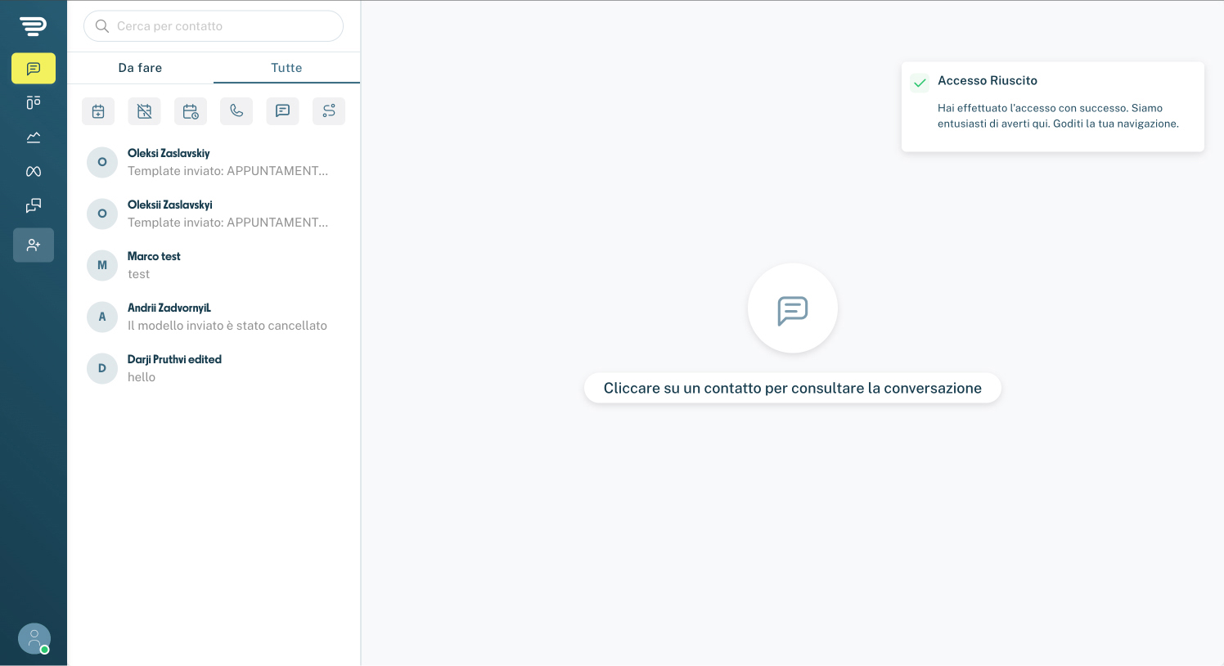This screenshot has height=666, width=1224.
Task: Click the search magnifier icon
Action: 102,26
